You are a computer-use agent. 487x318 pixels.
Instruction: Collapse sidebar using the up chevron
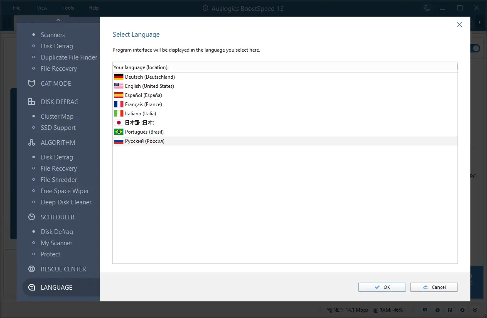coord(58,20)
